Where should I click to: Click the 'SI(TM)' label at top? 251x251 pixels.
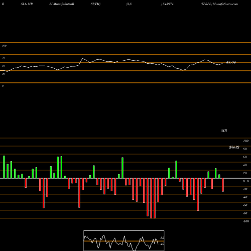[95, 4]
